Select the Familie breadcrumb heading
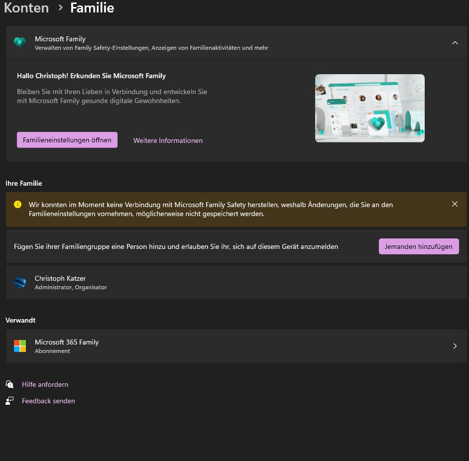469x461 pixels. 92,8
